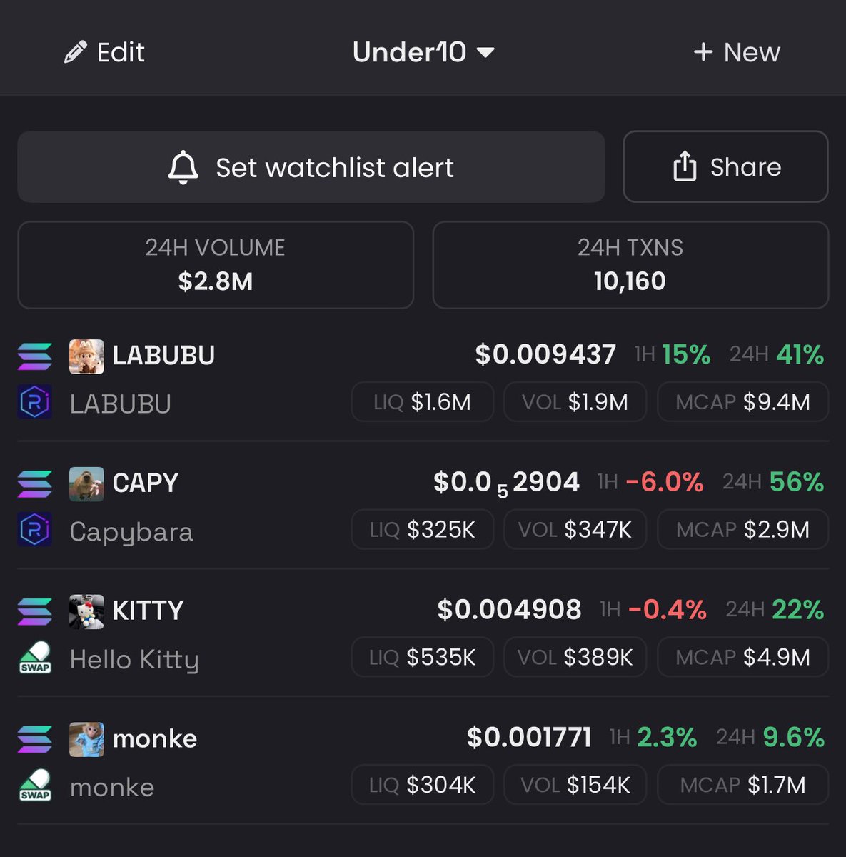Click the bell icon for watchlist alert

point(183,168)
